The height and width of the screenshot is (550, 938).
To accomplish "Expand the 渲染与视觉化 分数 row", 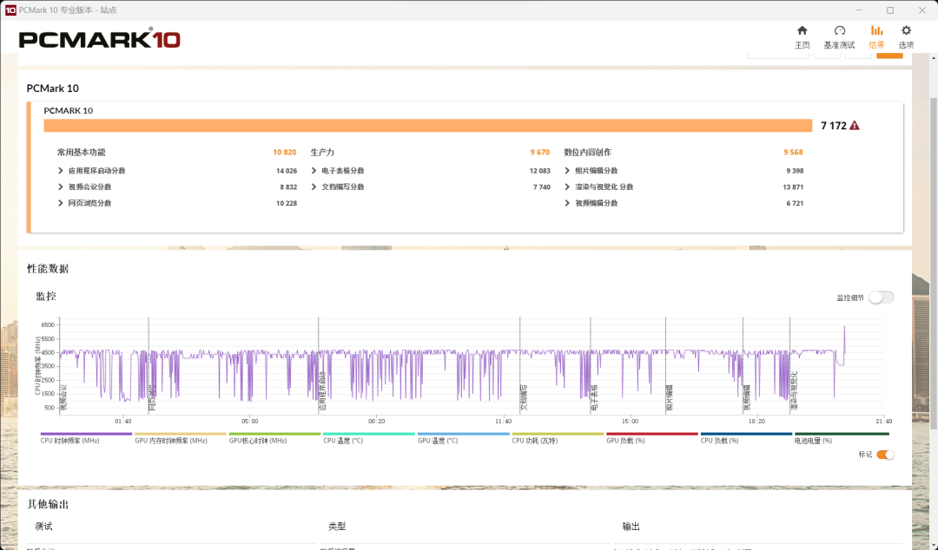I will point(567,187).
